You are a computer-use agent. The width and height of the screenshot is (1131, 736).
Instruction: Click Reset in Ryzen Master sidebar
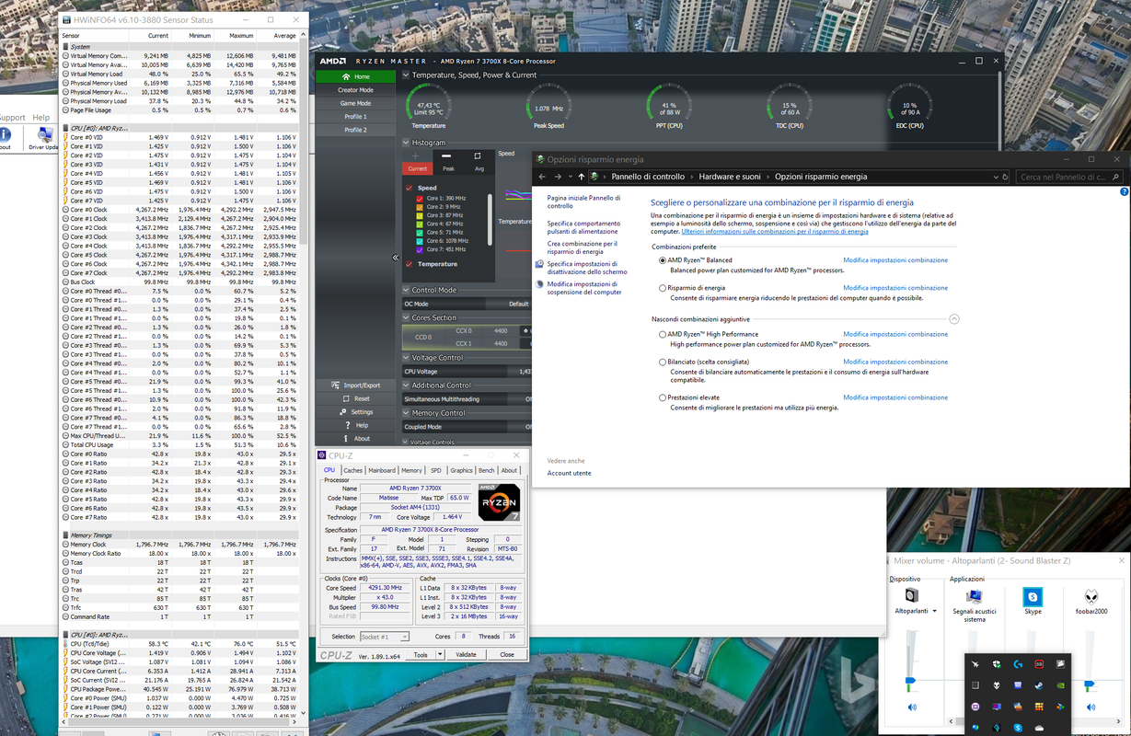tap(355, 398)
